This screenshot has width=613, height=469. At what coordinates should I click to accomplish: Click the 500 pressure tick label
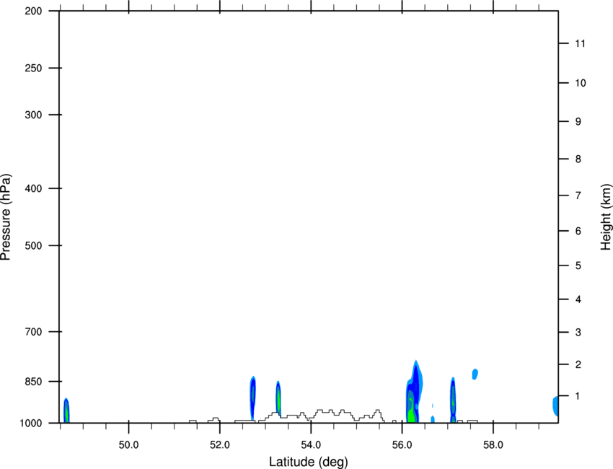34,245
